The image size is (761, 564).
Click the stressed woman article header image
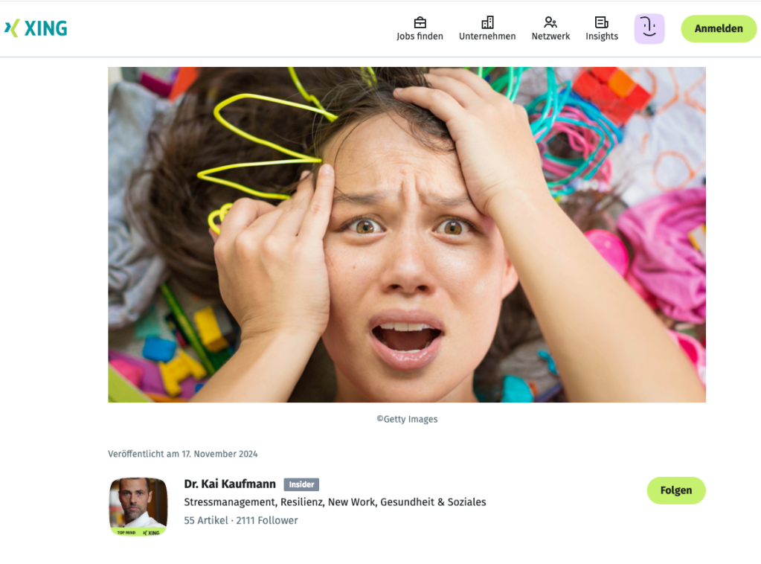point(407,234)
